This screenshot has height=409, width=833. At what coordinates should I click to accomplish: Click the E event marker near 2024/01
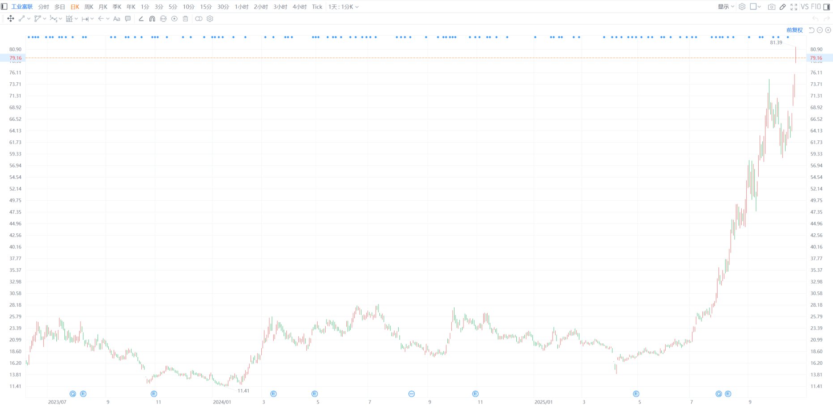tap(273, 394)
